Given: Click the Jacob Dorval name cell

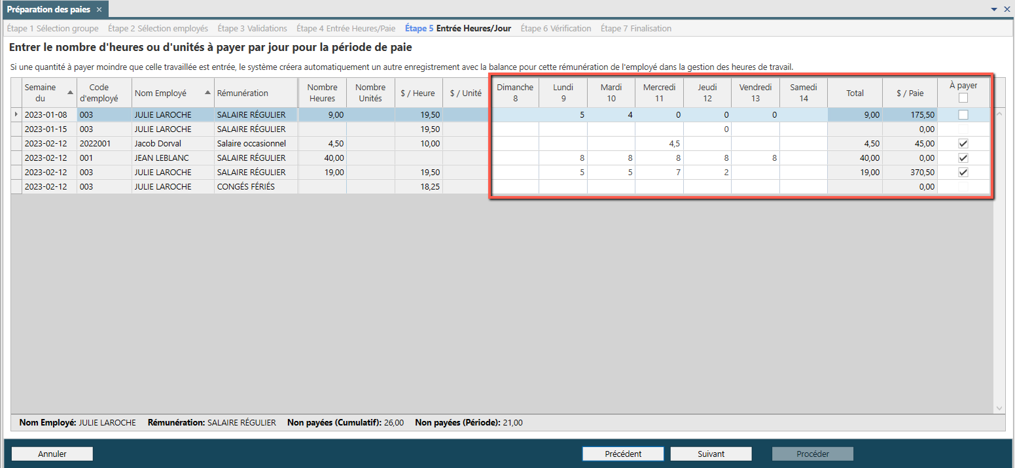Looking at the screenshot, I should point(173,144).
